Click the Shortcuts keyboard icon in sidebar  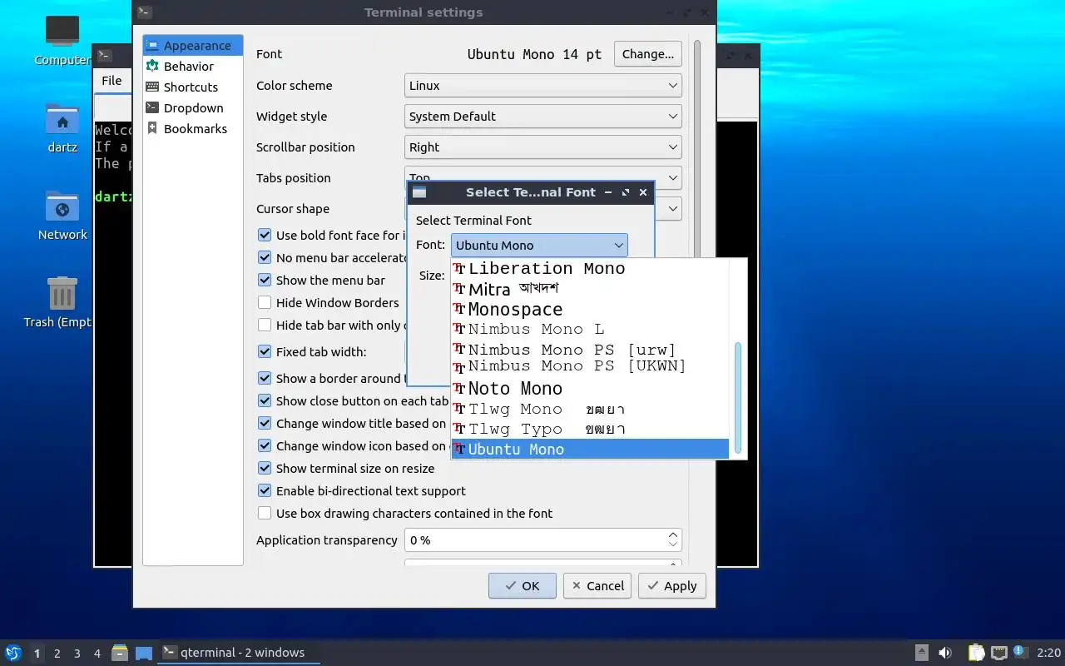152,87
